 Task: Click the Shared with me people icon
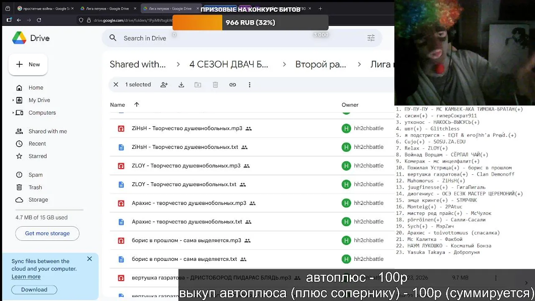tap(19, 131)
